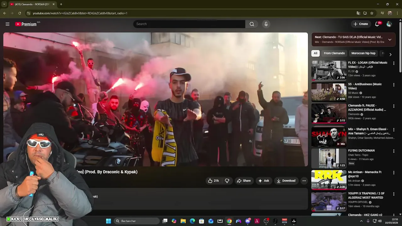Show more filter chips arrow
402x226 pixels.
[x=390, y=54]
